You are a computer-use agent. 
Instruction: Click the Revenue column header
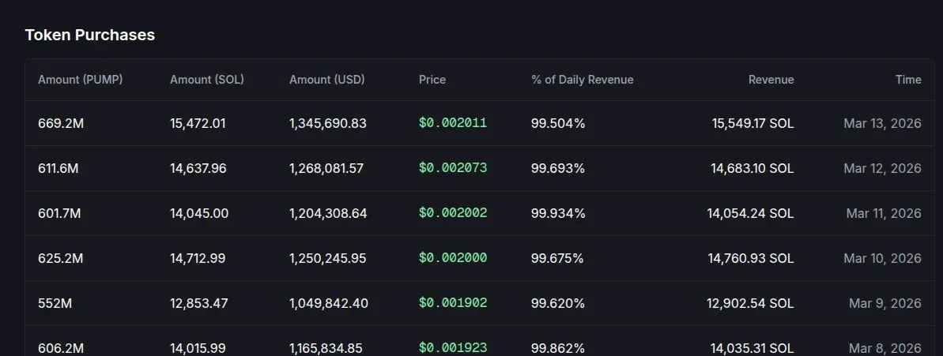(x=771, y=80)
